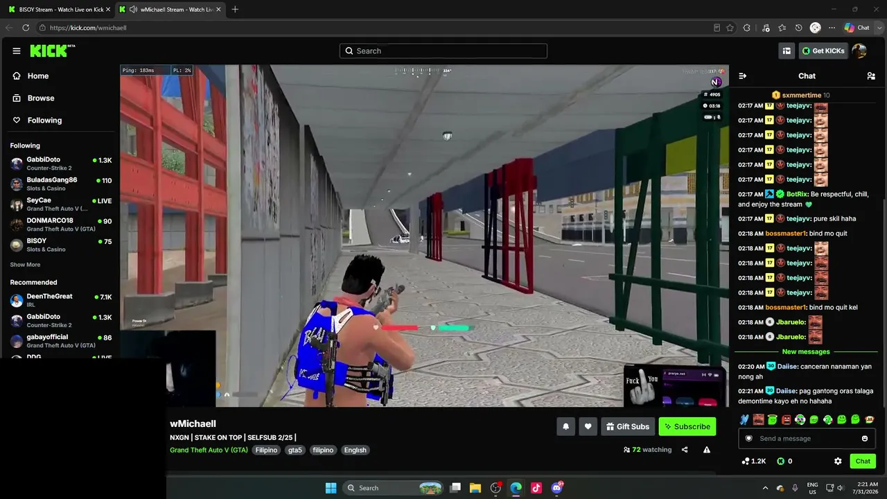Expand dropdown arrow beside Copilot Chat
Image resolution: width=887 pixels, height=499 pixels.
pos(879,28)
